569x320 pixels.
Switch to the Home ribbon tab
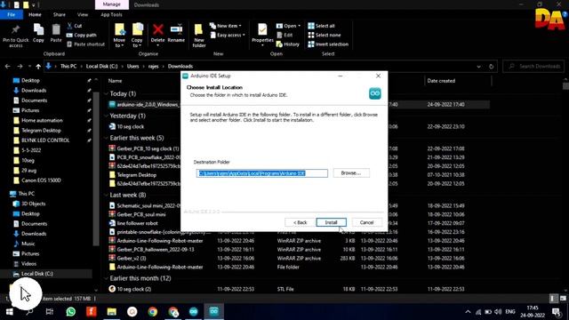click(x=35, y=14)
